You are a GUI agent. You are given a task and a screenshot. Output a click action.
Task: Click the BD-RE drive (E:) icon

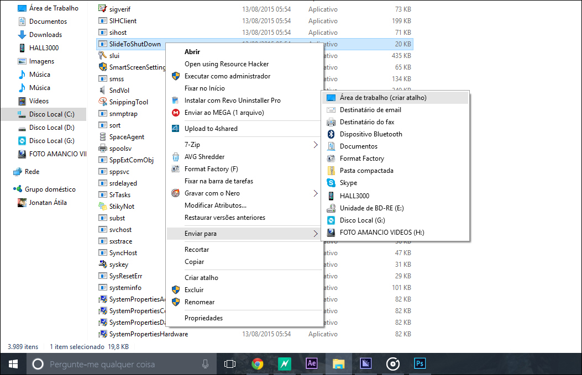(x=331, y=208)
